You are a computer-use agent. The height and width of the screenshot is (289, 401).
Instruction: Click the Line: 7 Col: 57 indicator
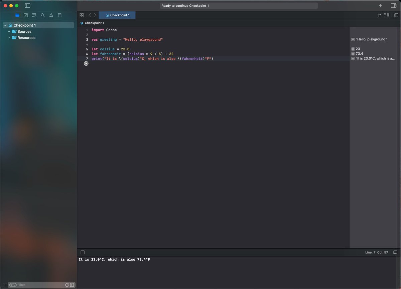[x=377, y=253]
